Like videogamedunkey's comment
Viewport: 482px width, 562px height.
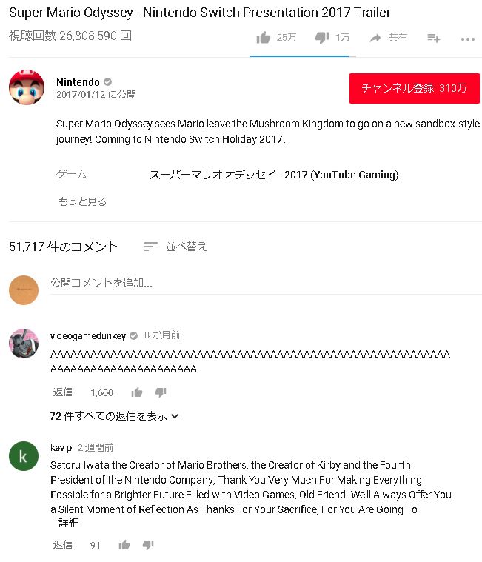136,392
